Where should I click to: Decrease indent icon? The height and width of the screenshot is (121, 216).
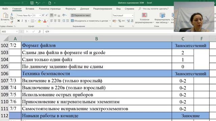click(x=64, y=21)
